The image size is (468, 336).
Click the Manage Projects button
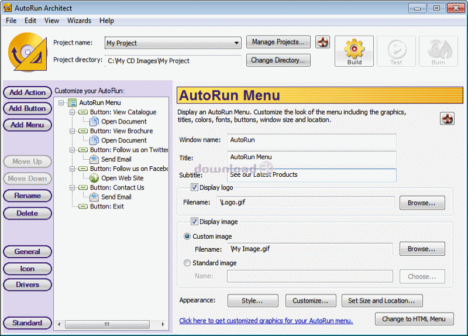pyautogui.click(x=278, y=42)
